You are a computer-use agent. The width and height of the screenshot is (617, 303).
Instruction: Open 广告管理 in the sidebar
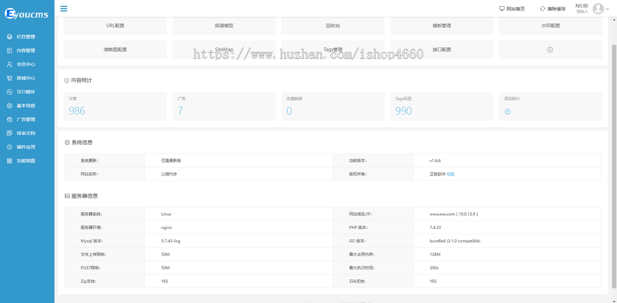pos(27,120)
